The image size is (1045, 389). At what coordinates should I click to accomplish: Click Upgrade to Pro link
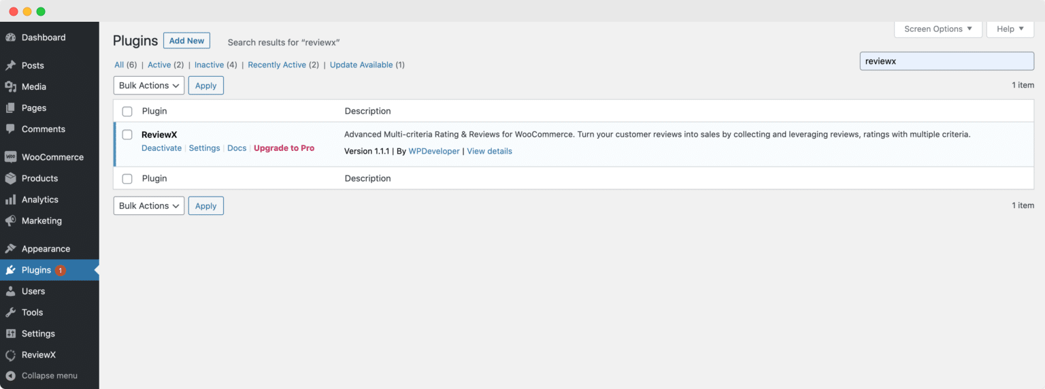284,148
